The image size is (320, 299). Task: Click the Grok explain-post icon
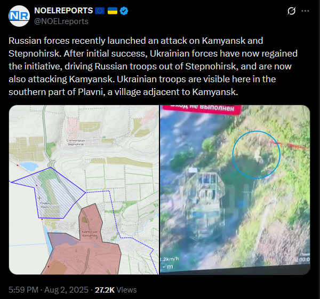[x=291, y=11]
